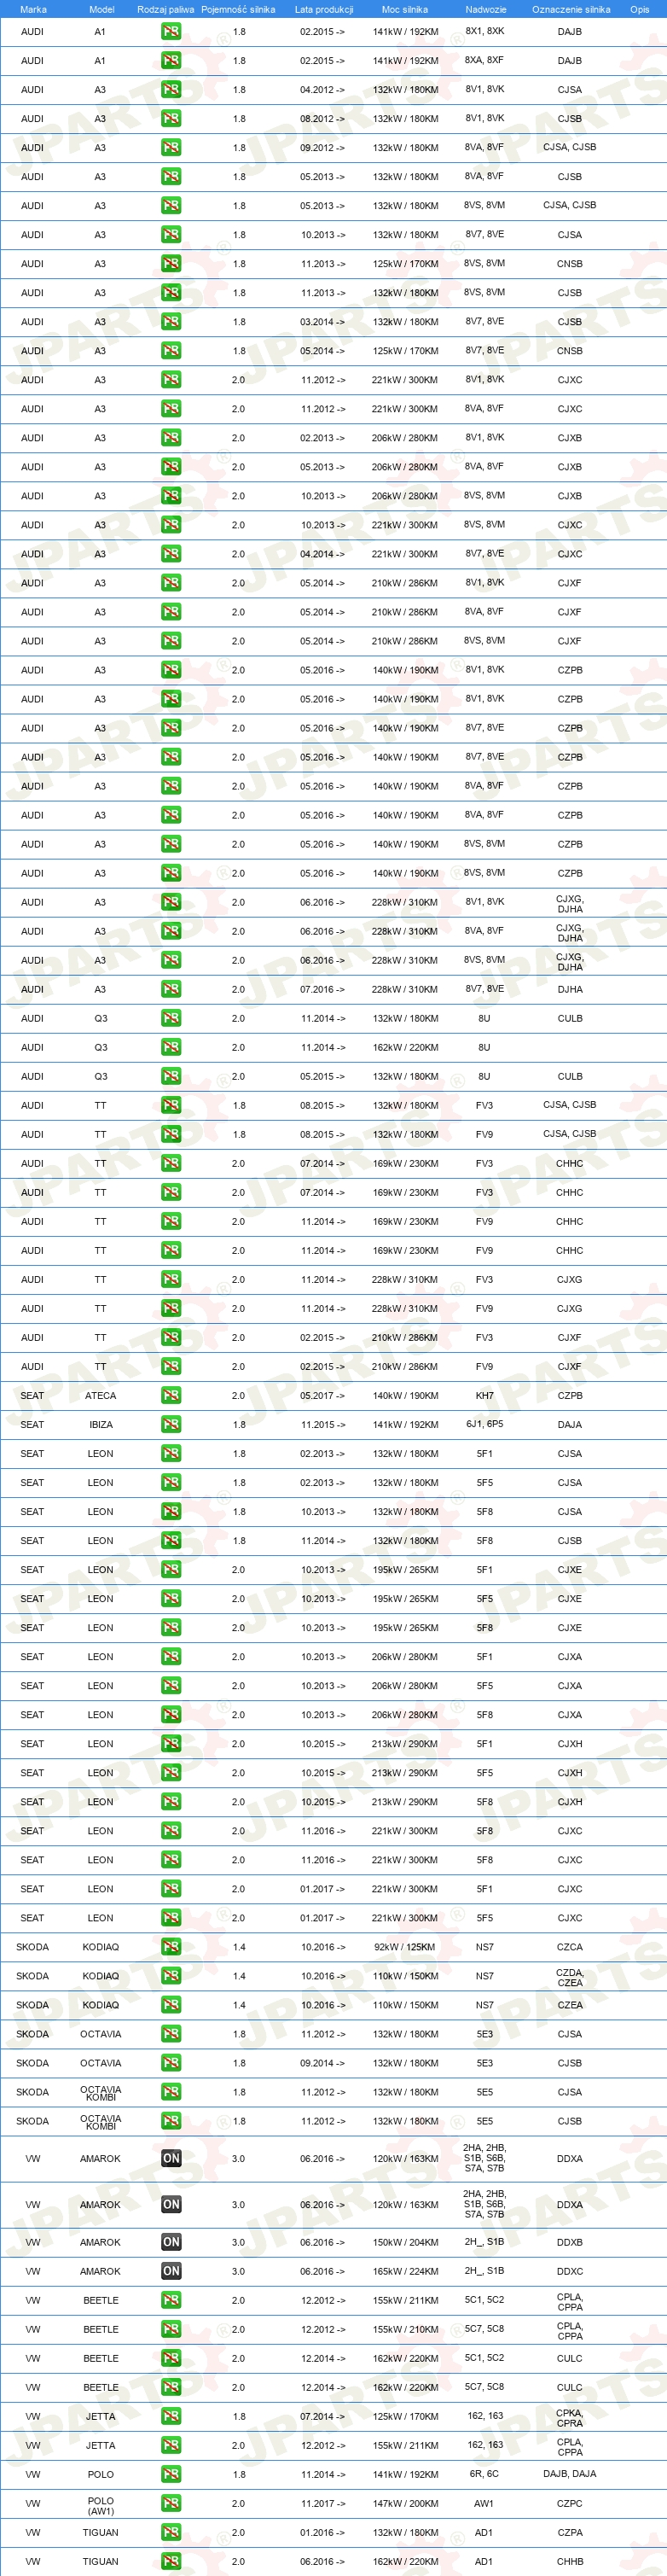Click the AW1 body code cell
This screenshot has width=667, height=2576.
click(484, 2503)
